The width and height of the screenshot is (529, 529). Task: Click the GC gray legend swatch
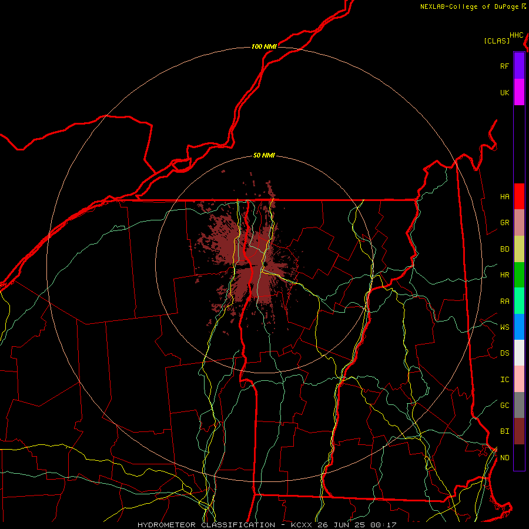519,405
